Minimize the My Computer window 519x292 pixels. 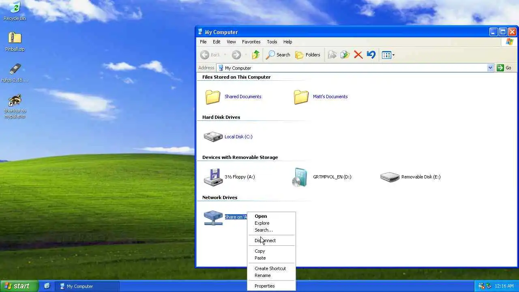click(493, 32)
